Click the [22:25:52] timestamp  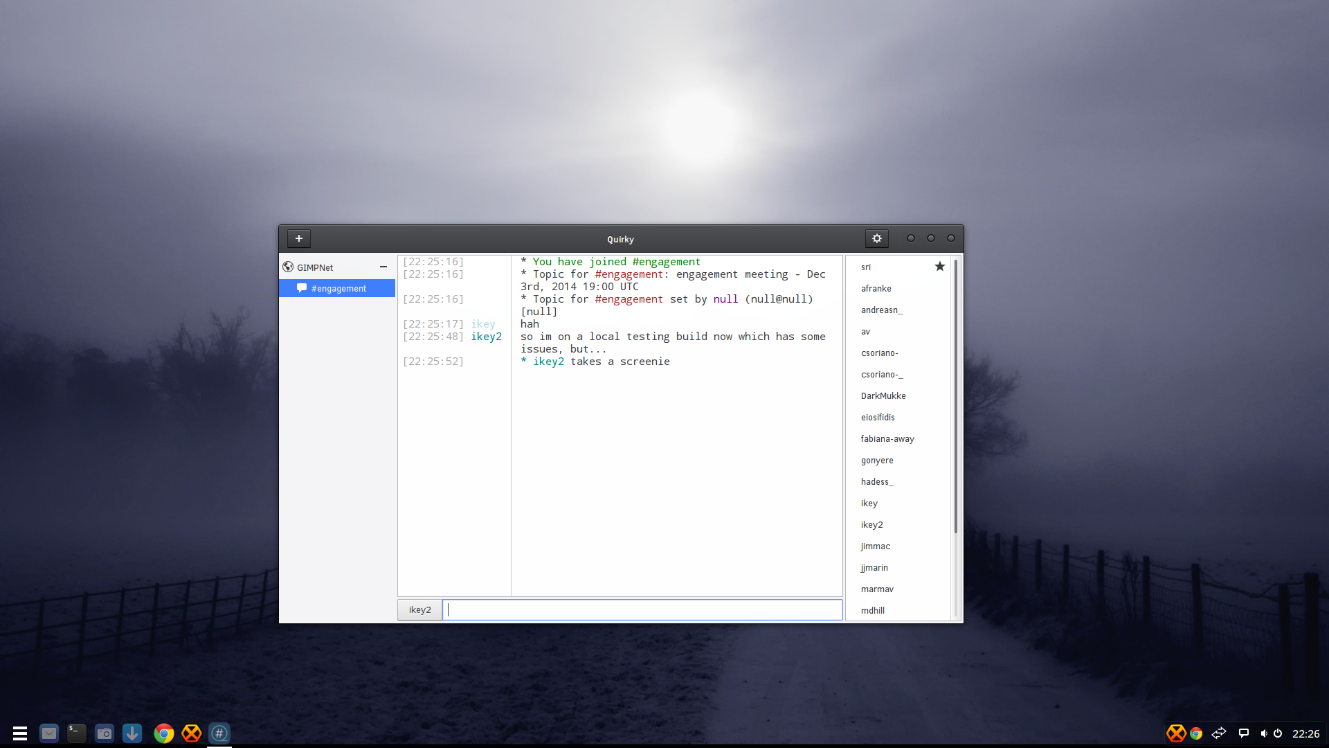[x=433, y=362]
